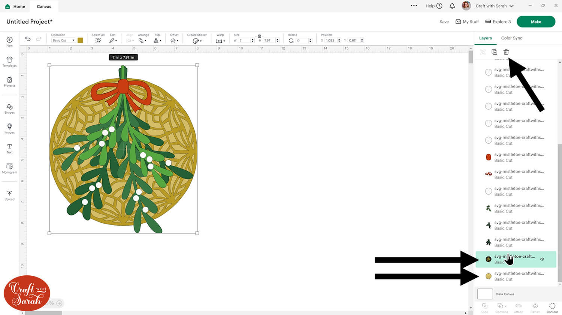Select the bottom gold circle layer
562x315 pixels.
(516, 276)
